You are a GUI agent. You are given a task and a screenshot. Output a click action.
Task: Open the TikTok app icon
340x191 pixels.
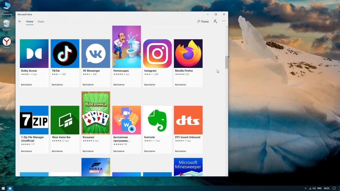click(65, 54)
